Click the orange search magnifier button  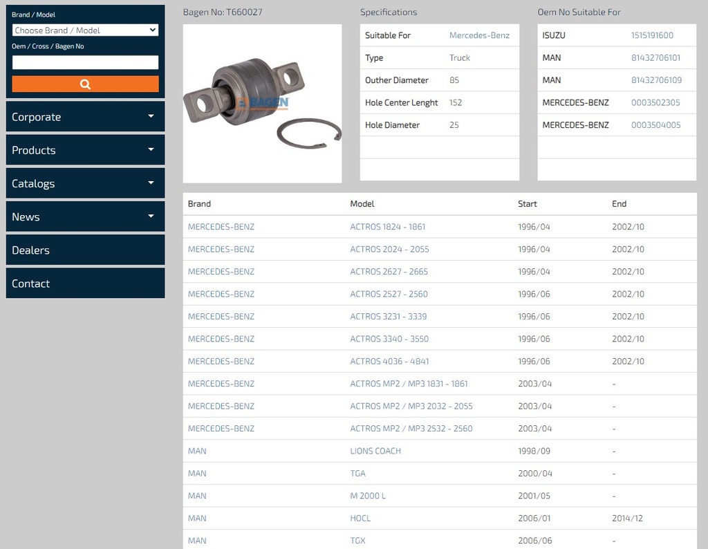tap(85, 84)
